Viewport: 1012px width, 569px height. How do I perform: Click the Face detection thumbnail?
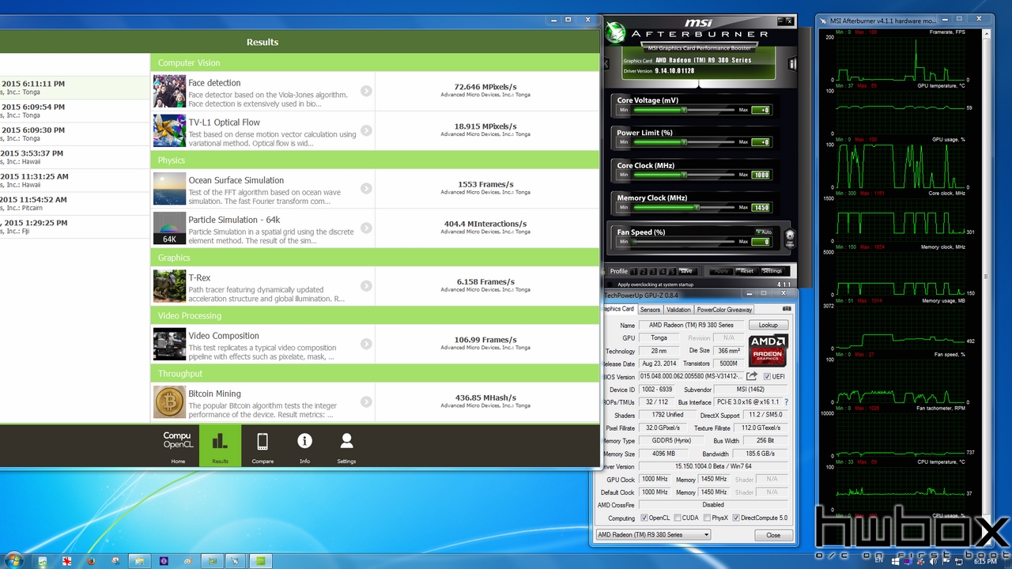click(169, 92)
